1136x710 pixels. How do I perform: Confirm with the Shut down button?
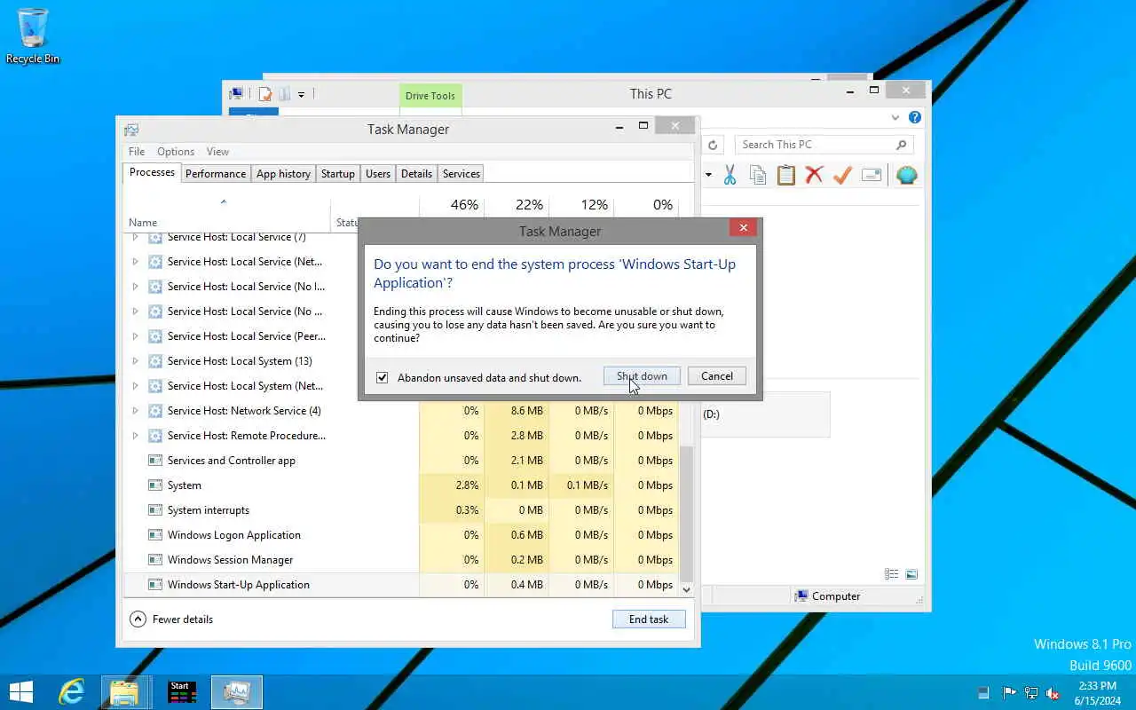click(x=642, y=376)
